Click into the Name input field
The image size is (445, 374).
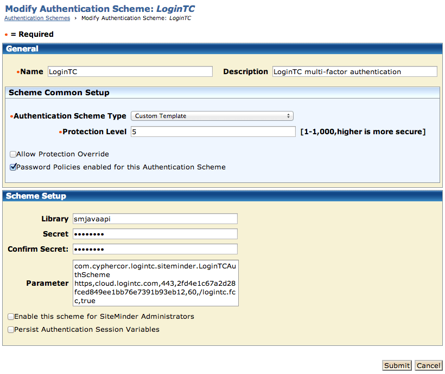(130, 71)
